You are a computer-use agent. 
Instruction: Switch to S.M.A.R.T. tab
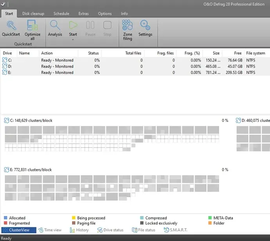pos(175,230)
